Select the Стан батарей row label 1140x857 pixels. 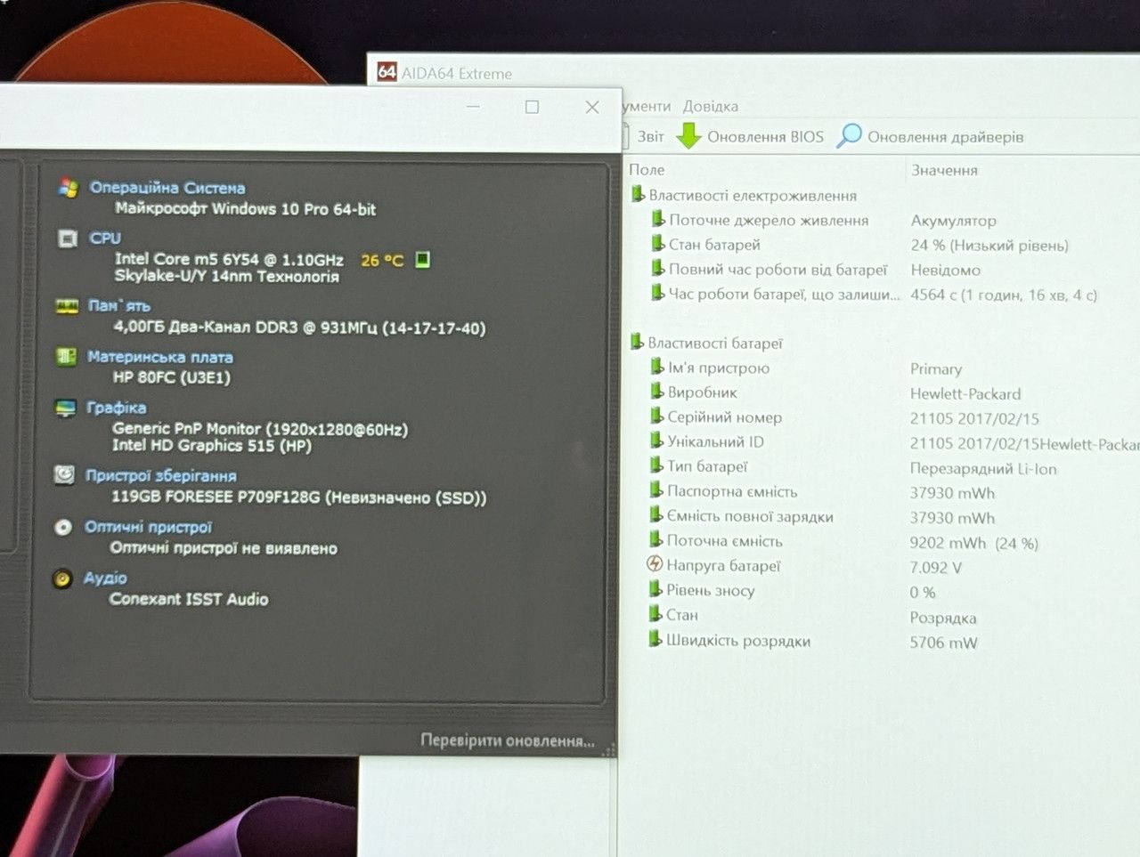pyautogui.click(x=714, y=245)
